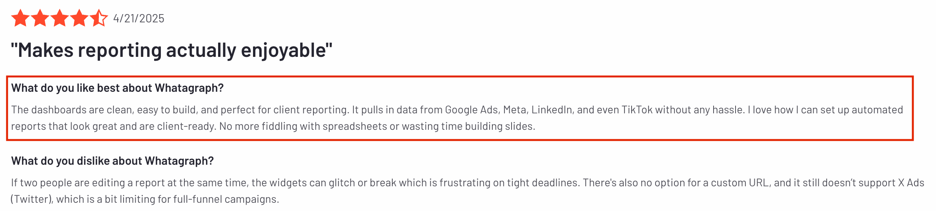936x211 pixels.
Task: Click "(Twitter)" in the dislike paragraph
Action: tap(32, 199)
